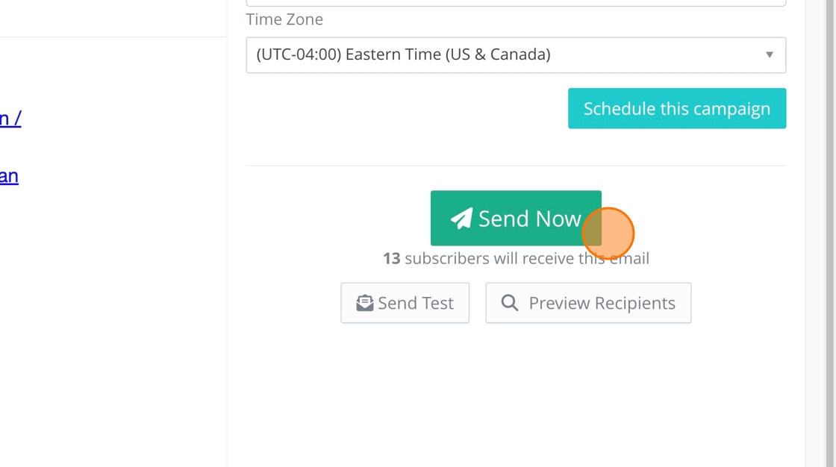Expand the Time Zone dropdown arrow

(x=769, y=55)
